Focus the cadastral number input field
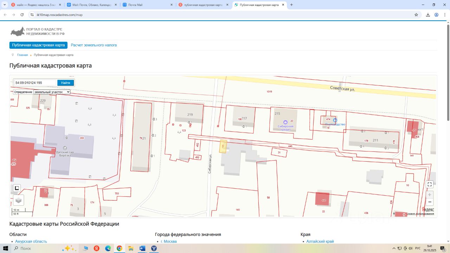 (x=35, y=83)
